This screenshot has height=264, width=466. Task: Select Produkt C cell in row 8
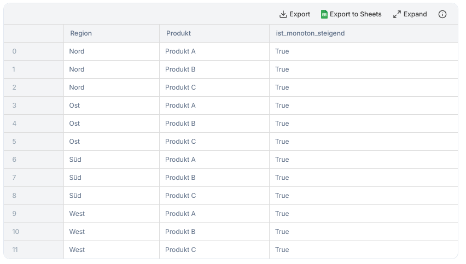(180, 196)
